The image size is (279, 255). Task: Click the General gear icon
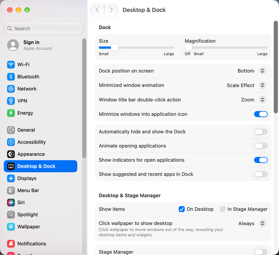11,130
